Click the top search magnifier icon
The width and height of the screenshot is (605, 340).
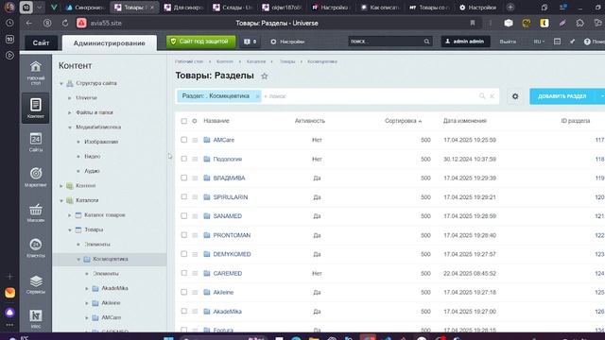(x=426, y=42)
